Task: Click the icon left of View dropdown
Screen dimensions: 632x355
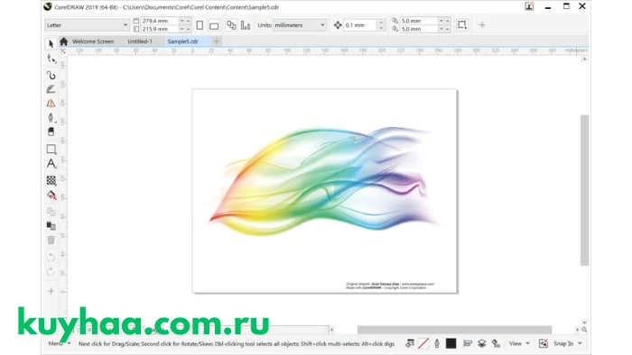Action: click(497, 343)
